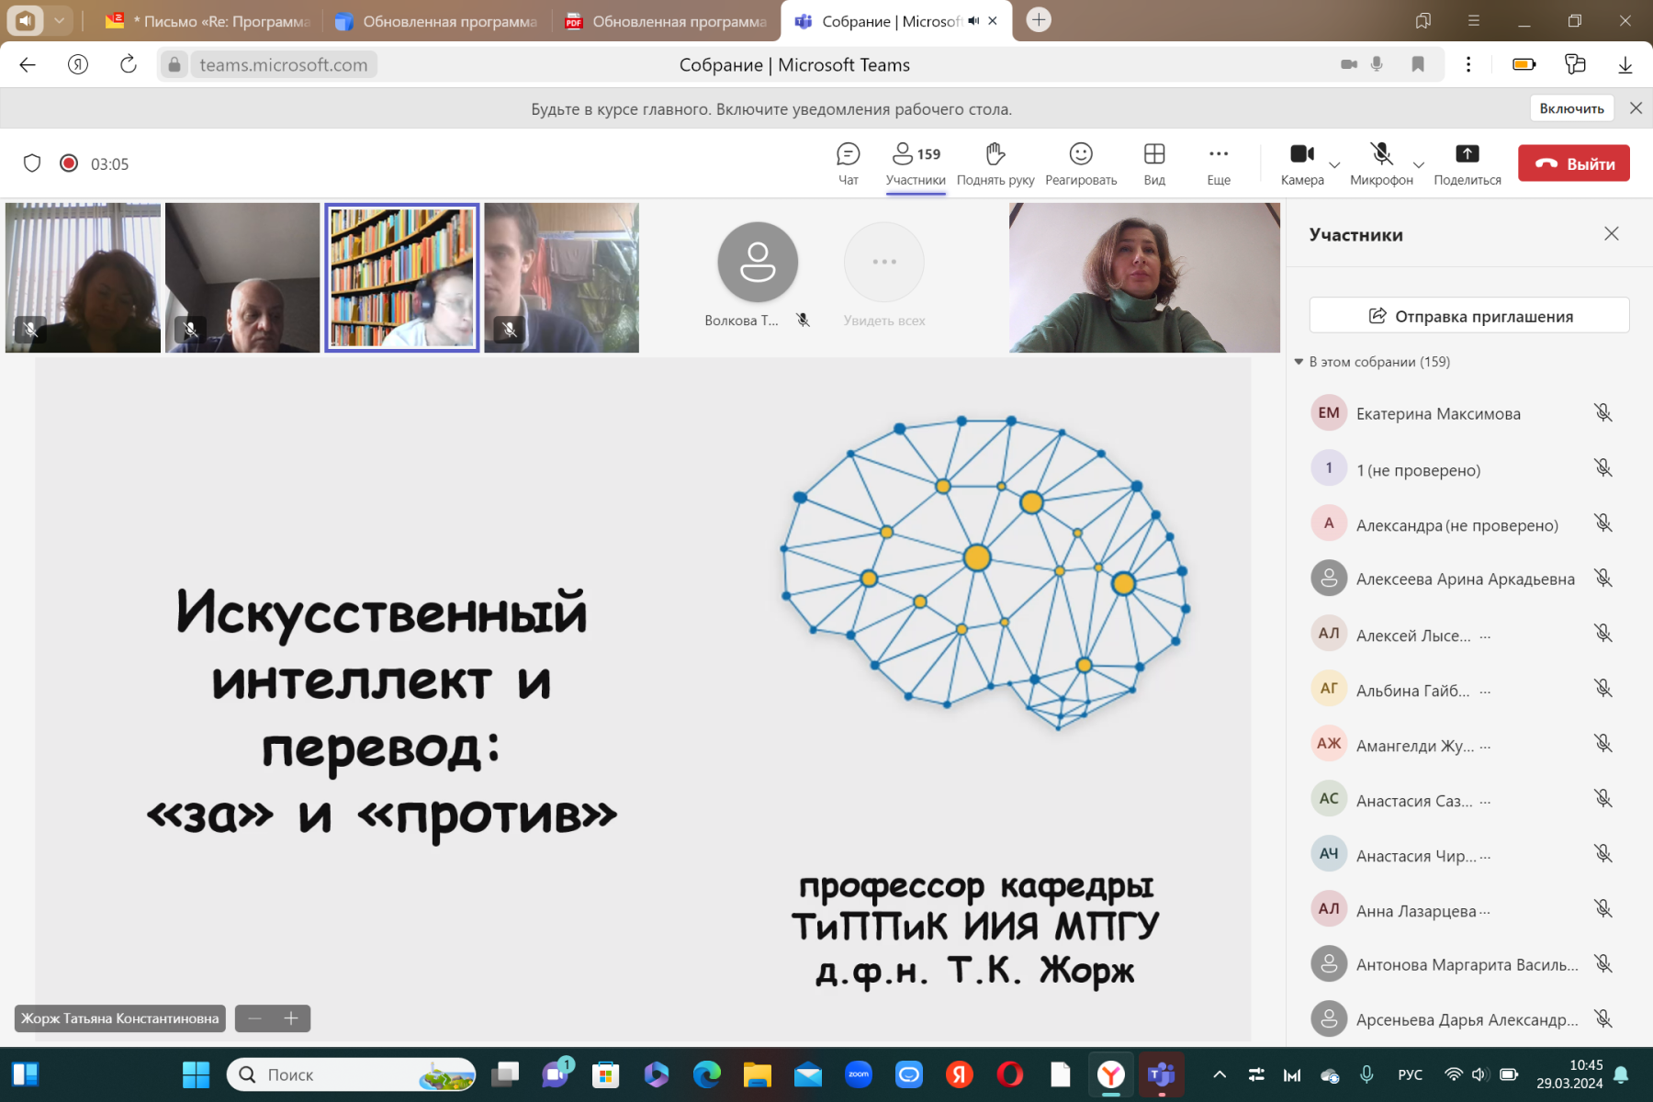Dismiss the notifications banner
Viewport: 1653px width, 1102px height.
tap(1636, 108)
